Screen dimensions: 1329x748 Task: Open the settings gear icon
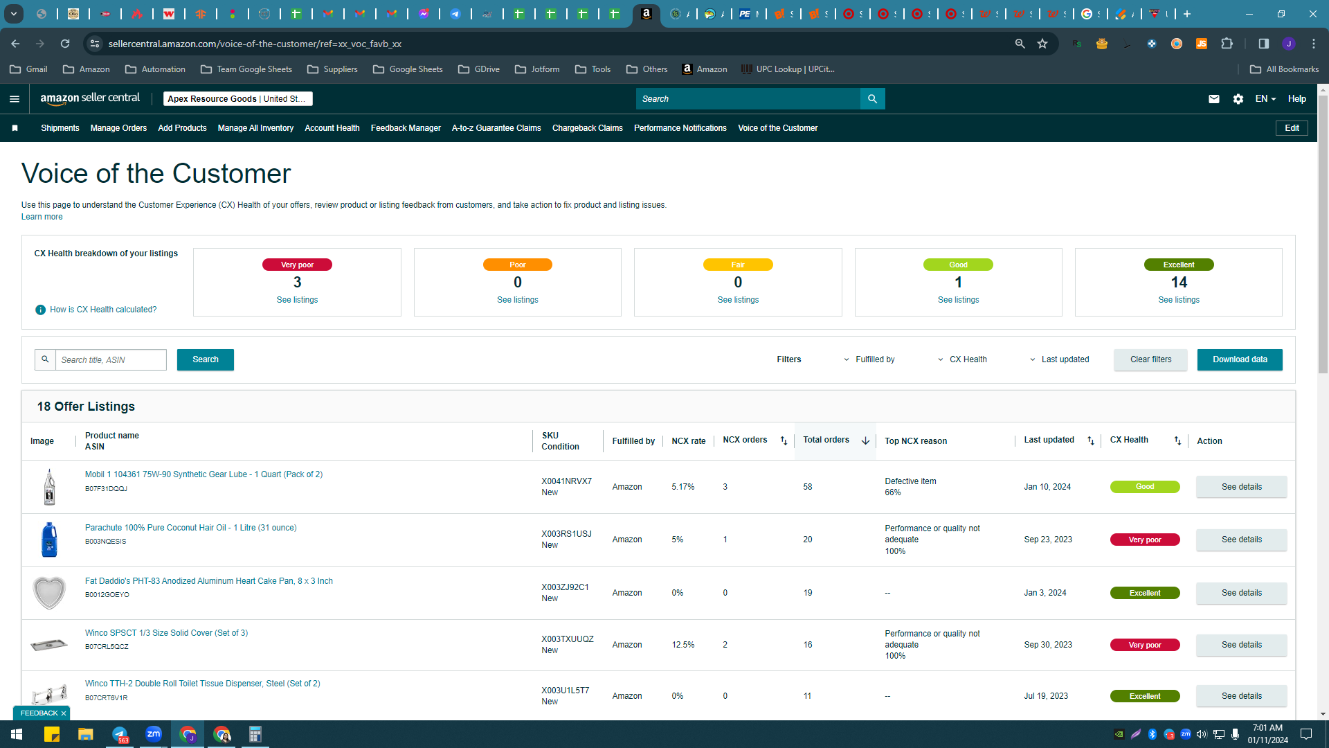(1238, 99)
